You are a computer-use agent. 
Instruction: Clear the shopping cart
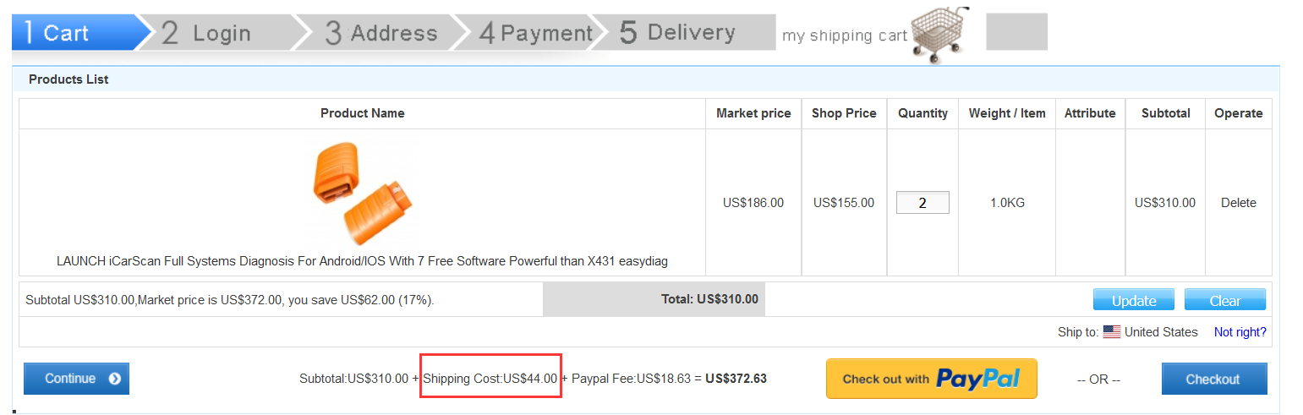(1225, 300)
